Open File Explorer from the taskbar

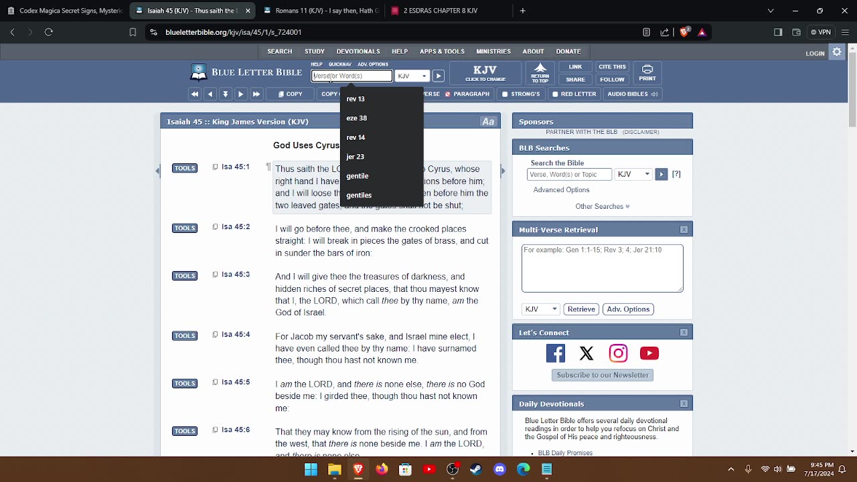[334, 469]
